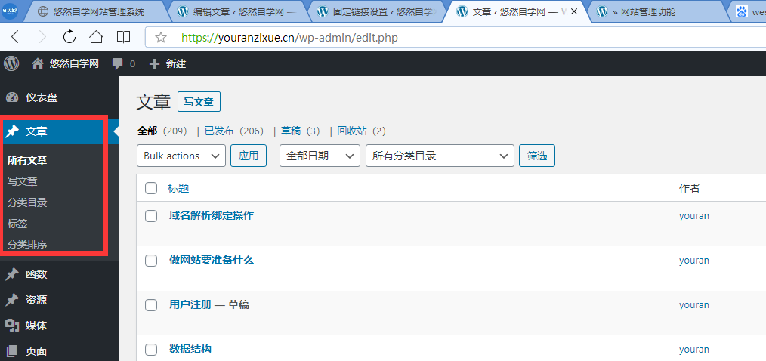Click the 写文章 button beside the title

tap(199, 102)
